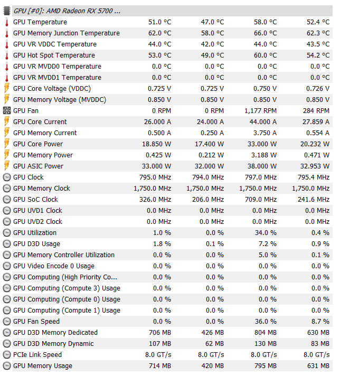The height and width of the screenshot is (376, 340).
Task: Click the 34.0 % GPU Utilization maximum
Action: [x=266, y=233]
